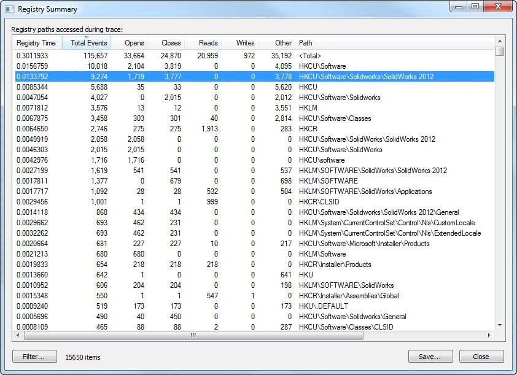Sort by the Path column header
Image resolution: width=517 pixels, height=375 pixels.
tap(395, 43)
